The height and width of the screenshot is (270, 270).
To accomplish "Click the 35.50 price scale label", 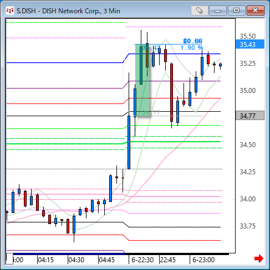I will (x=247, y=37).
